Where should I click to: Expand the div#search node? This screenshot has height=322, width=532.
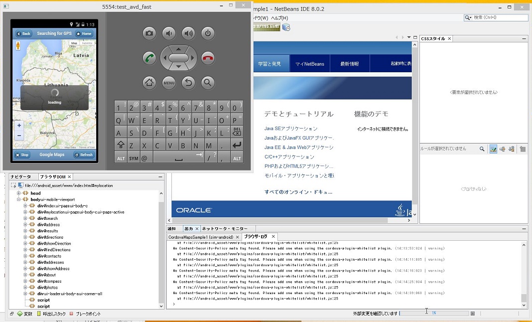pos(25,218)
